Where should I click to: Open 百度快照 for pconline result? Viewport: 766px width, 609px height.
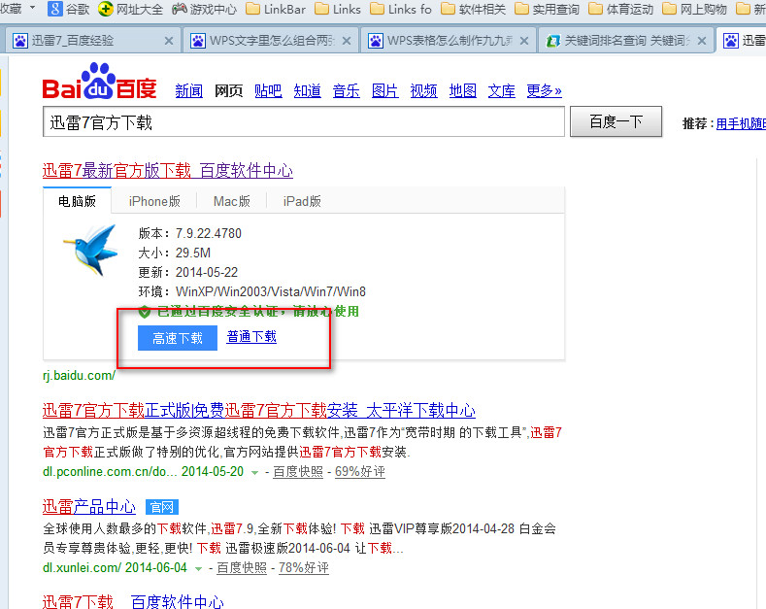298,472
